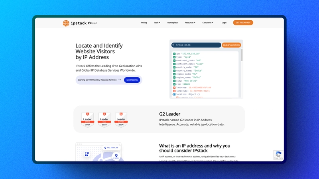
Task: Click FIND IP LOCATION button
Action: tap(231, 45)
